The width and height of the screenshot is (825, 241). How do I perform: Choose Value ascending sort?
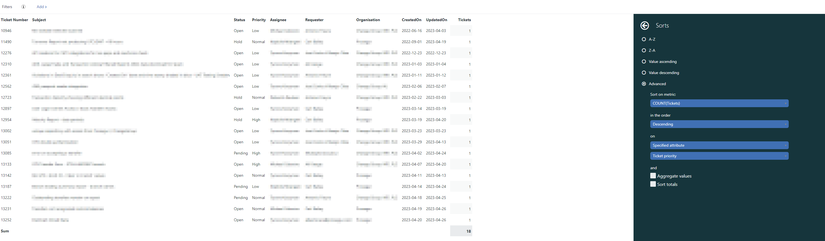[644, 62]
